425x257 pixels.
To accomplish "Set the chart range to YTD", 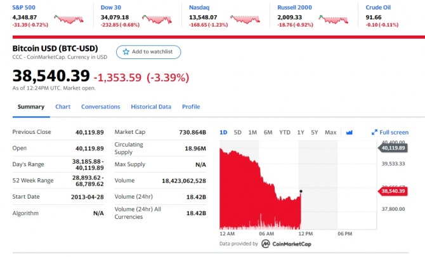I will click(x=285, y=133).
